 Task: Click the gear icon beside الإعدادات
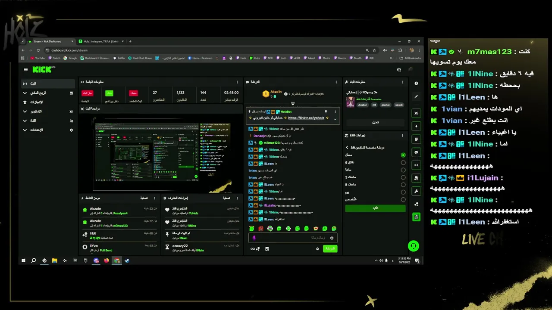click(71, 130)
